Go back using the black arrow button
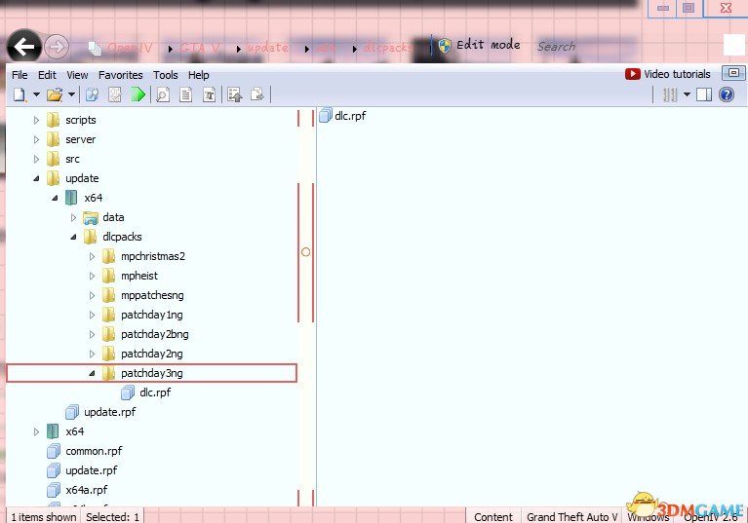748x523 pixels. coord(23,47)
